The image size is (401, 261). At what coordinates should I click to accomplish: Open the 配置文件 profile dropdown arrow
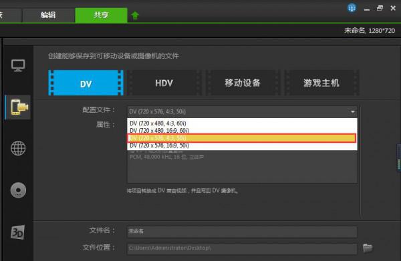coord(352,111)
